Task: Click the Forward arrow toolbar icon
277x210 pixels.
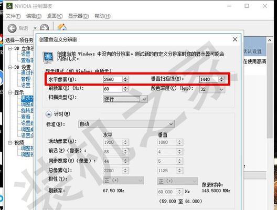Action: (x=44, y=28)
